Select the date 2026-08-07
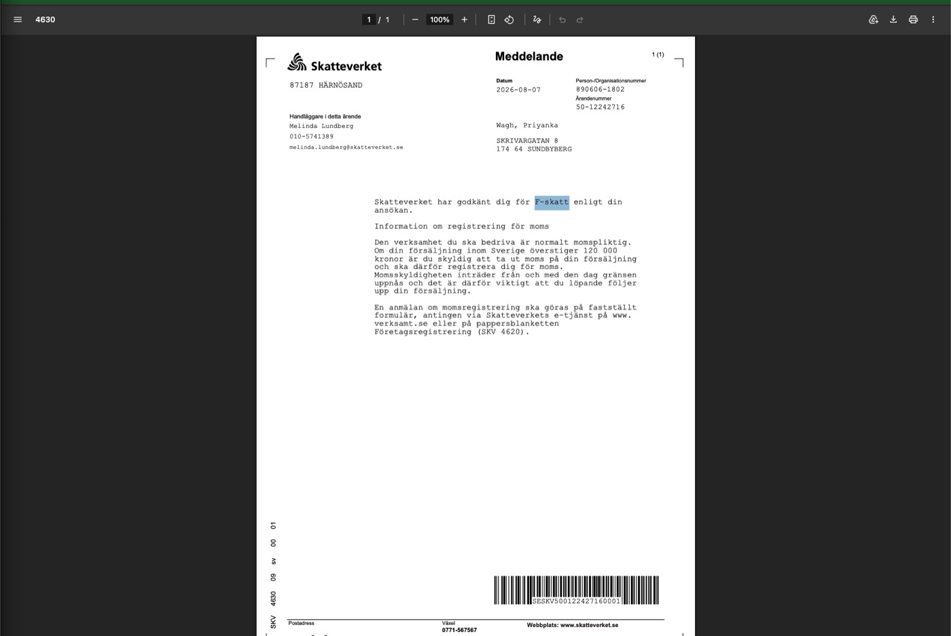 tap(518, 90)
